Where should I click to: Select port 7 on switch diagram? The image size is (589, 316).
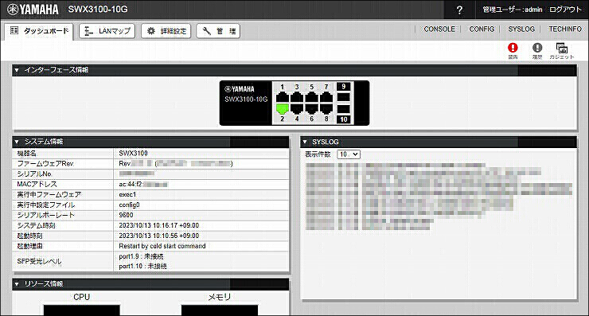[326, 97]
